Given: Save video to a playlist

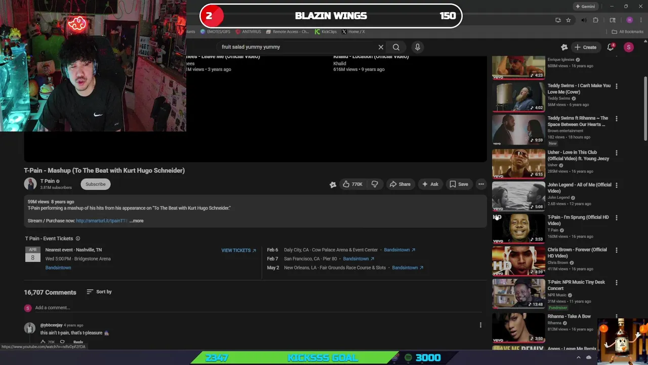Looking at the screenshot, I should click(x=459, y=184).
